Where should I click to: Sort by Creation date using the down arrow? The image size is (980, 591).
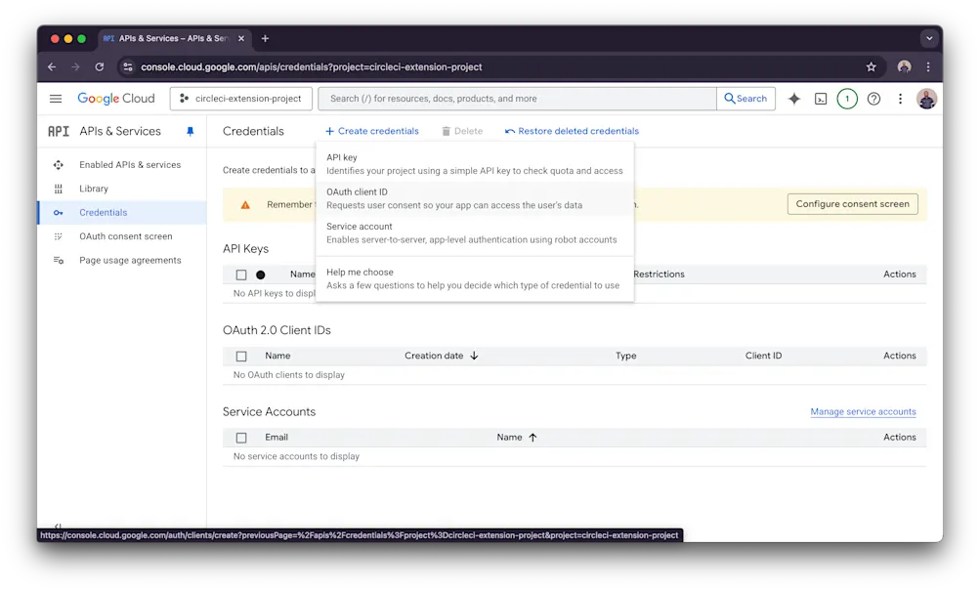point(474,356)
